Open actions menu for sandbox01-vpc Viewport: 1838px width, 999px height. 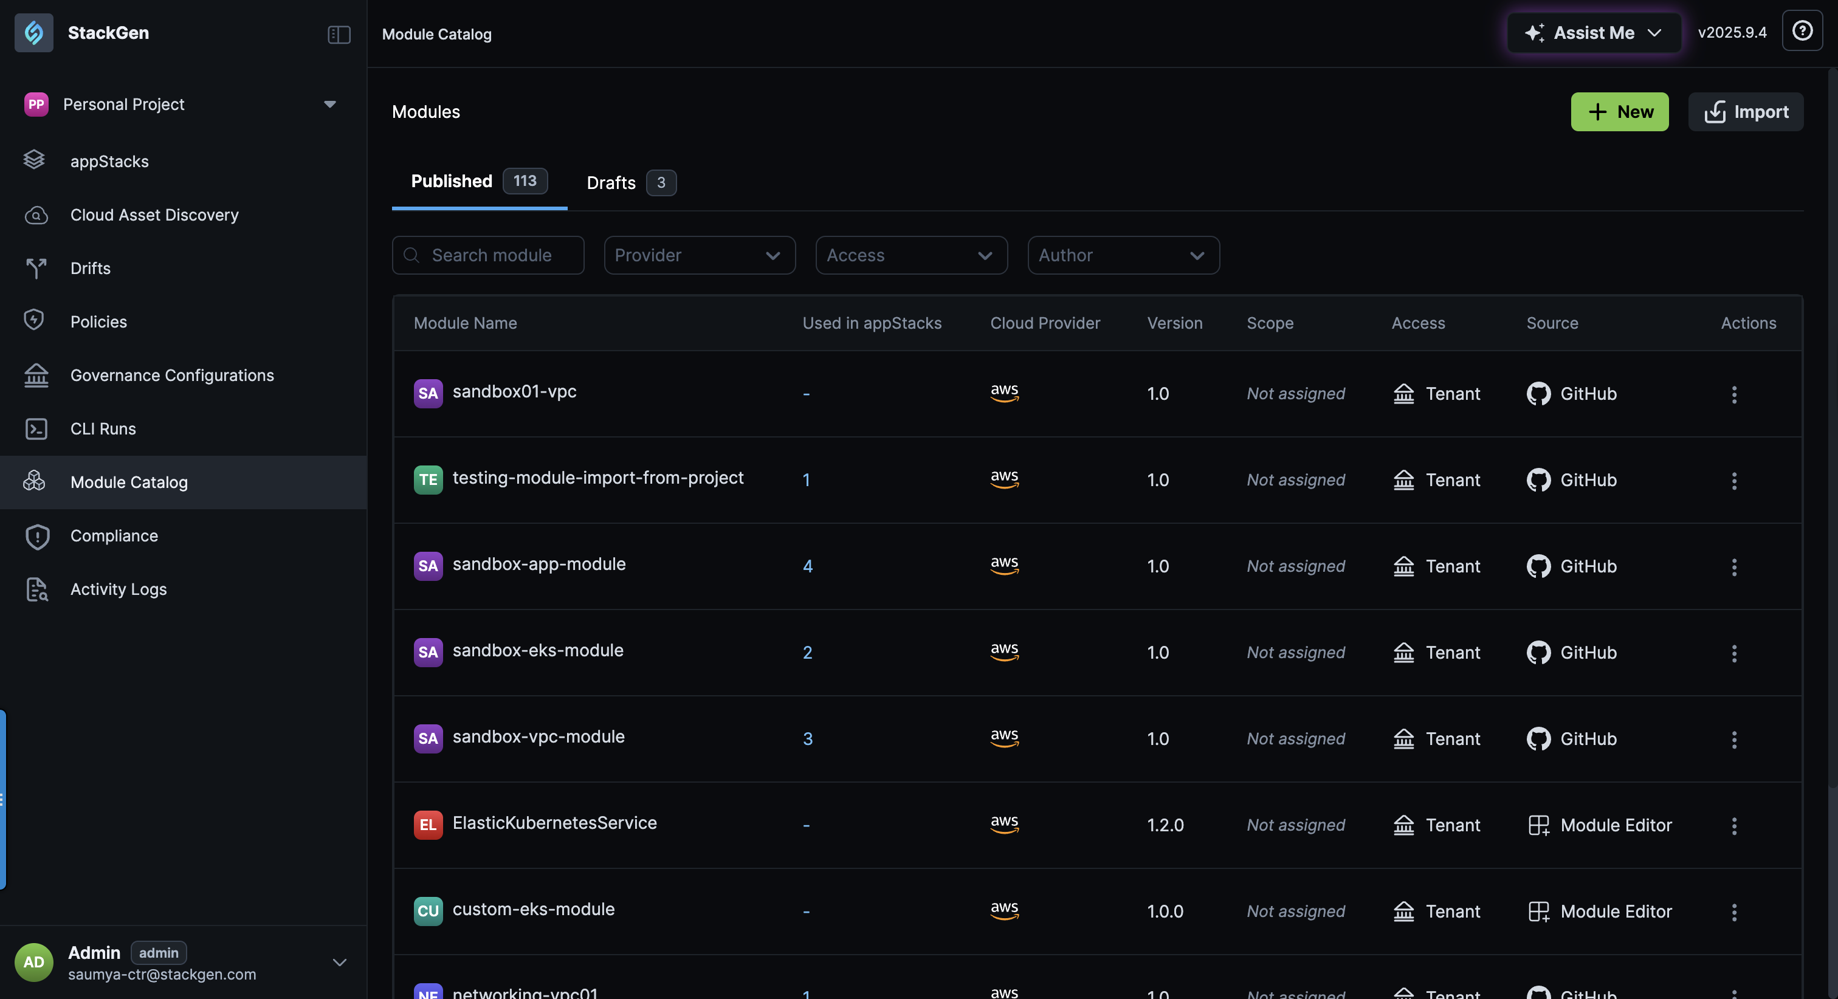1734,394
